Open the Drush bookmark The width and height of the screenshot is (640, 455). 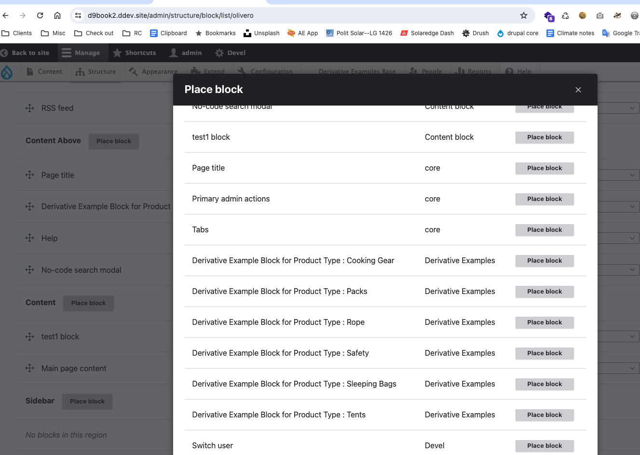pyautogui.click(x=476, y=33)
